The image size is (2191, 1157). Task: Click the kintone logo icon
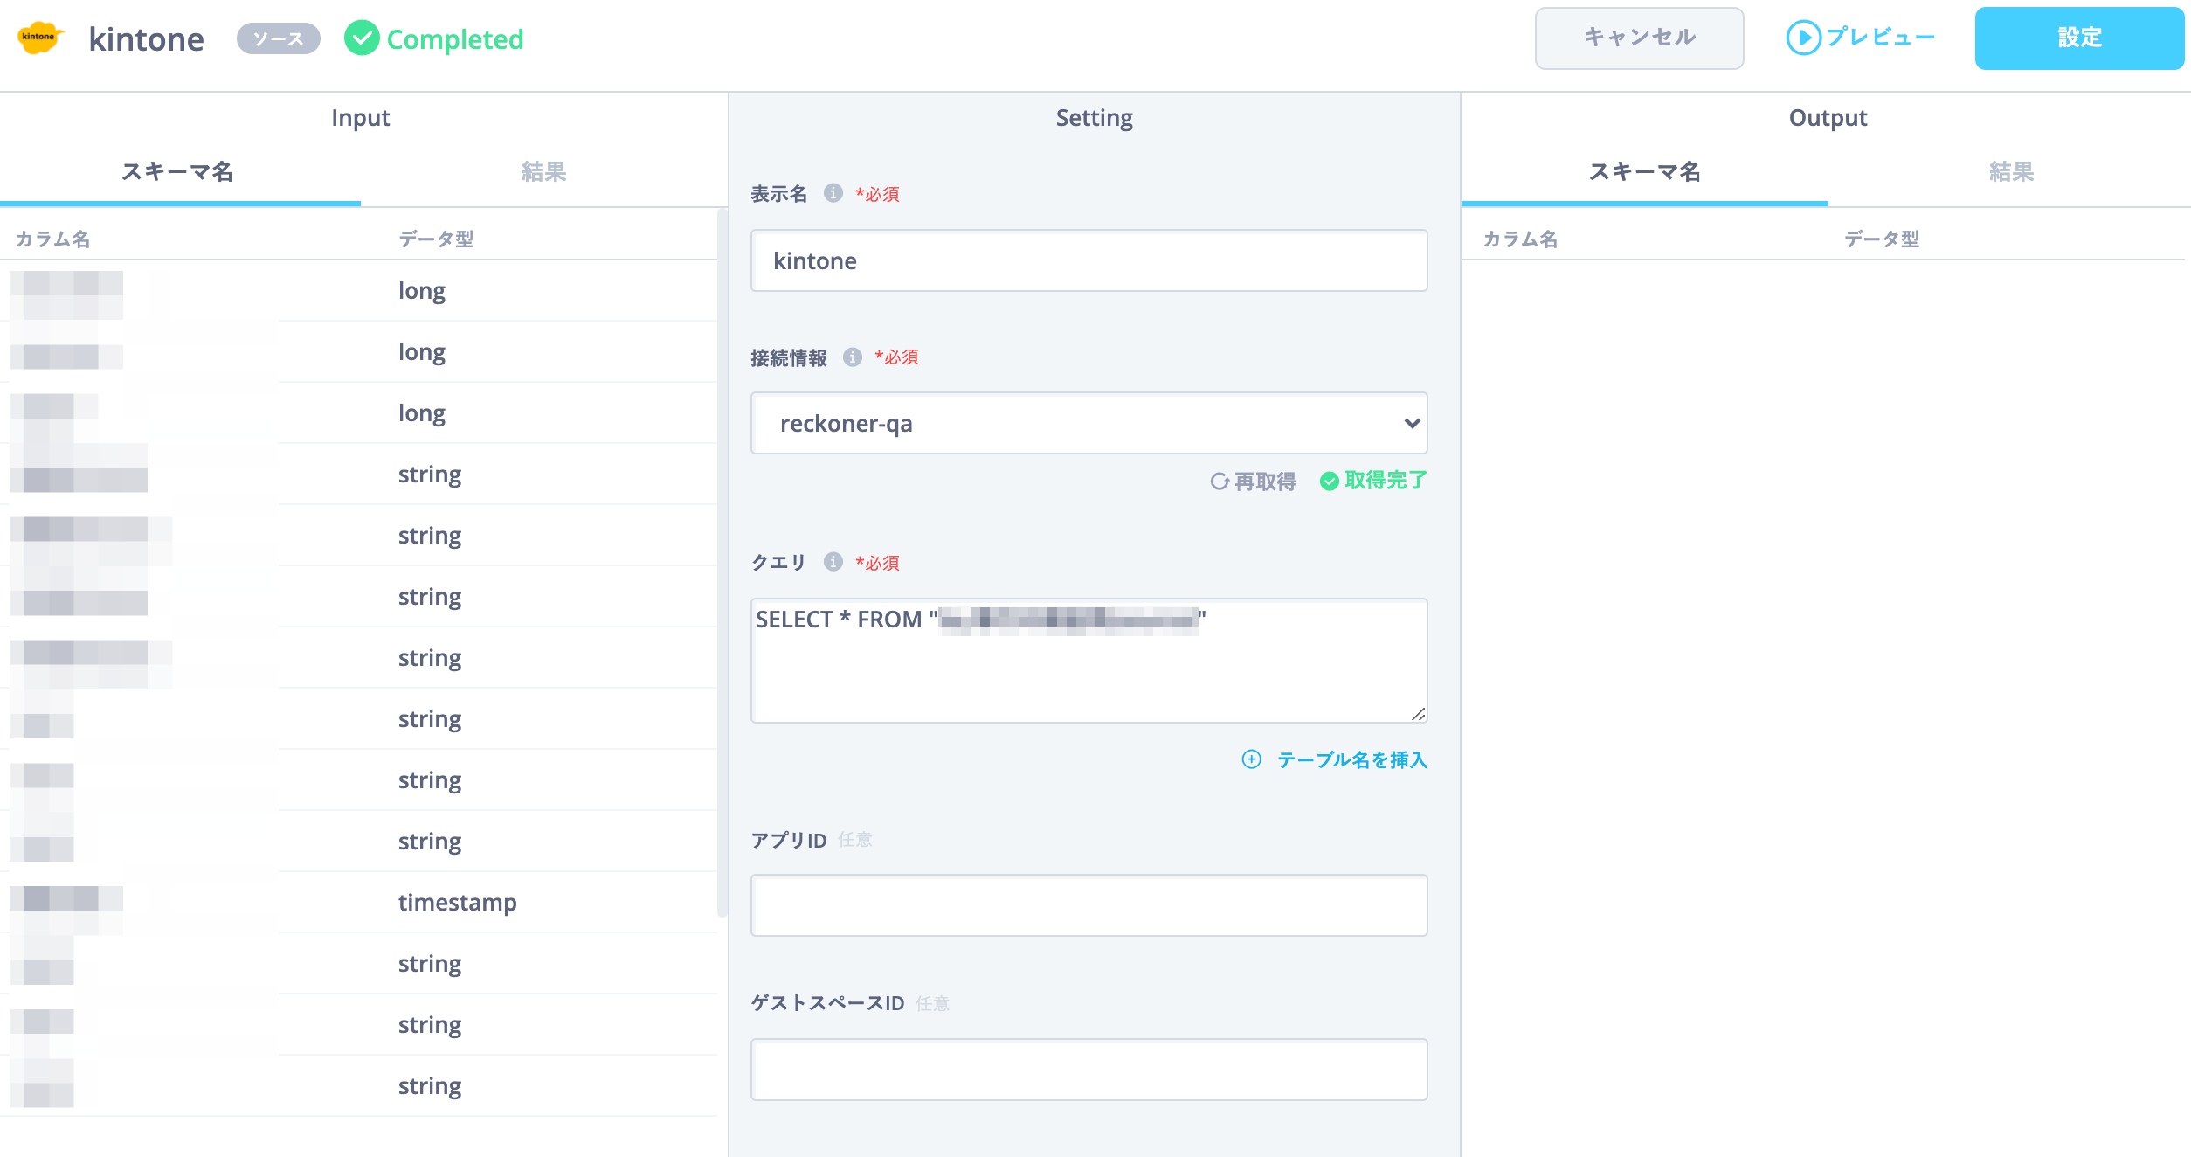click(x=39, y=38)
